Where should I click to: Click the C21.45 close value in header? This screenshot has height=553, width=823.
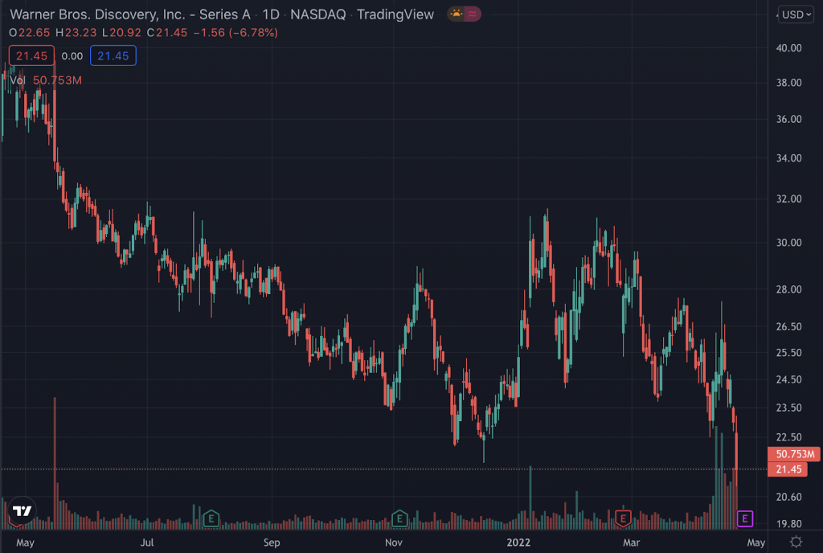click(x=167, y=32)
